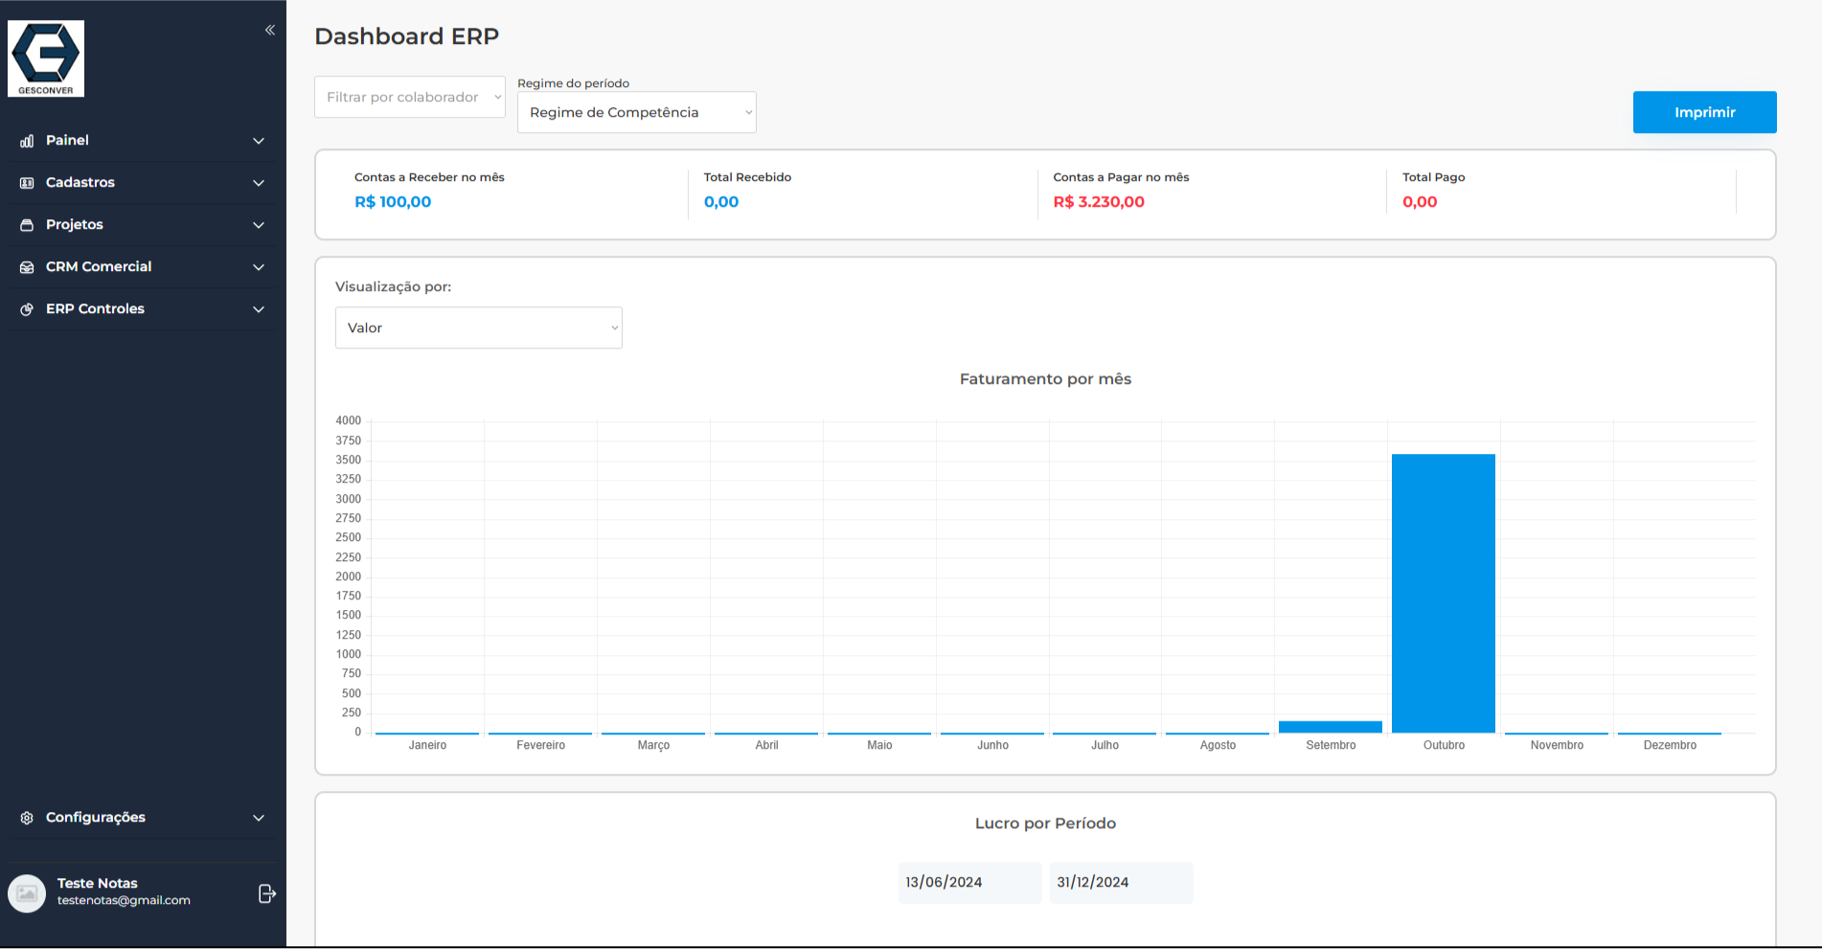The width and height of the screenshot is (1822, 949).
Task: Click the Total Recebido label
Action: click(747, 177)
